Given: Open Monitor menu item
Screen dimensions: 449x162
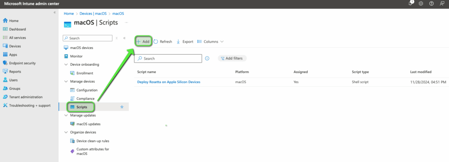Looking at the screenshot, I should click(x=73, y=56).
